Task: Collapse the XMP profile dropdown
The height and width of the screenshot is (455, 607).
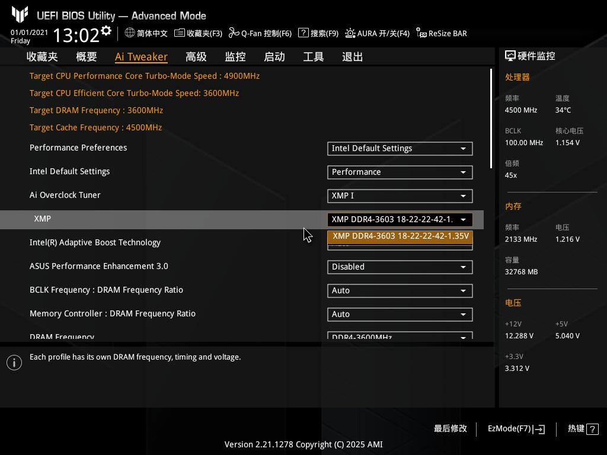Action: (x=400, y=220)
